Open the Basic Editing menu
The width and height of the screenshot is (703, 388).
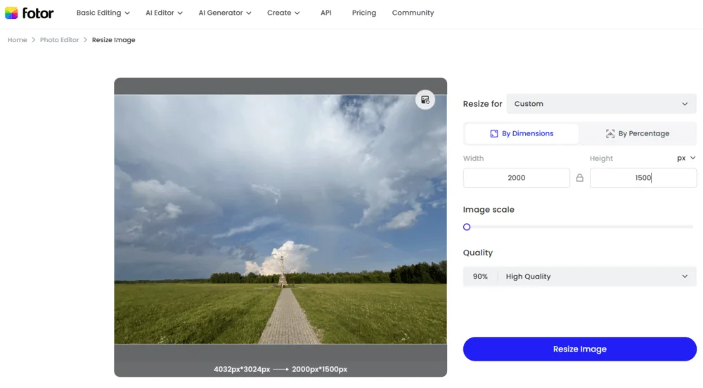click(x=103, y=13)
